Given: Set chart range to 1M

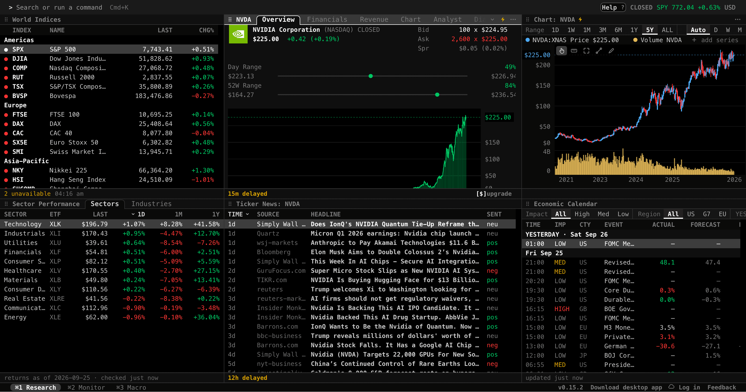Looking at the screenshot, I should [x=587, y=30].
